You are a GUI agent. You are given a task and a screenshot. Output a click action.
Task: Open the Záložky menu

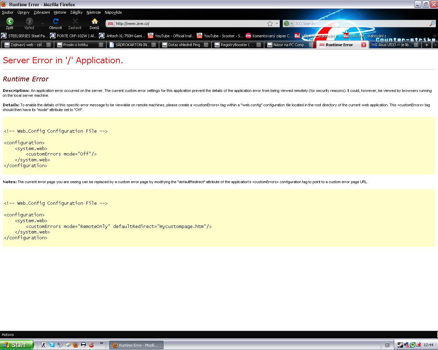pos(76,12)
